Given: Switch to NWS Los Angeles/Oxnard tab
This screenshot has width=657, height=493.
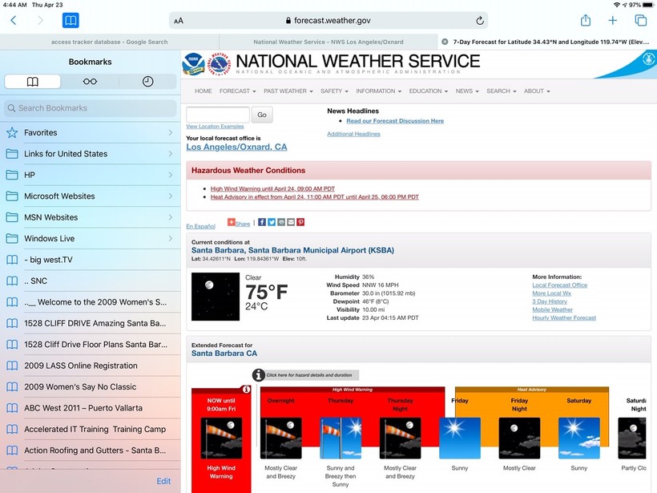Looking at the screenshot, I should pos(328,42).
